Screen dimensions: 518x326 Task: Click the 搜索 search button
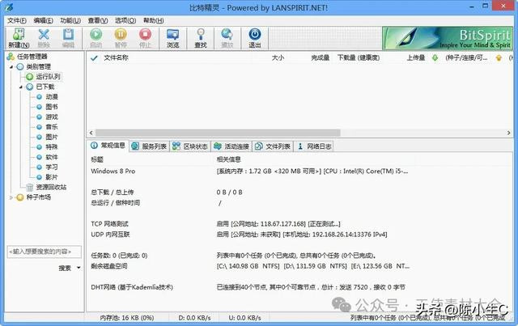(x=65, y=269)
